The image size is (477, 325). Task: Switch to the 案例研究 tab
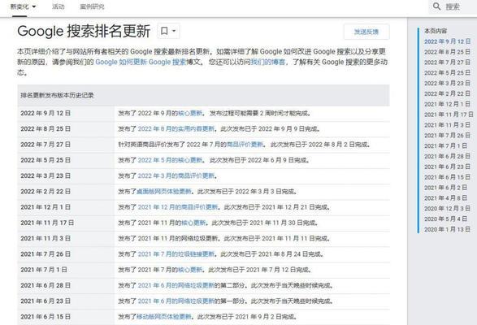tap(92, 6)
